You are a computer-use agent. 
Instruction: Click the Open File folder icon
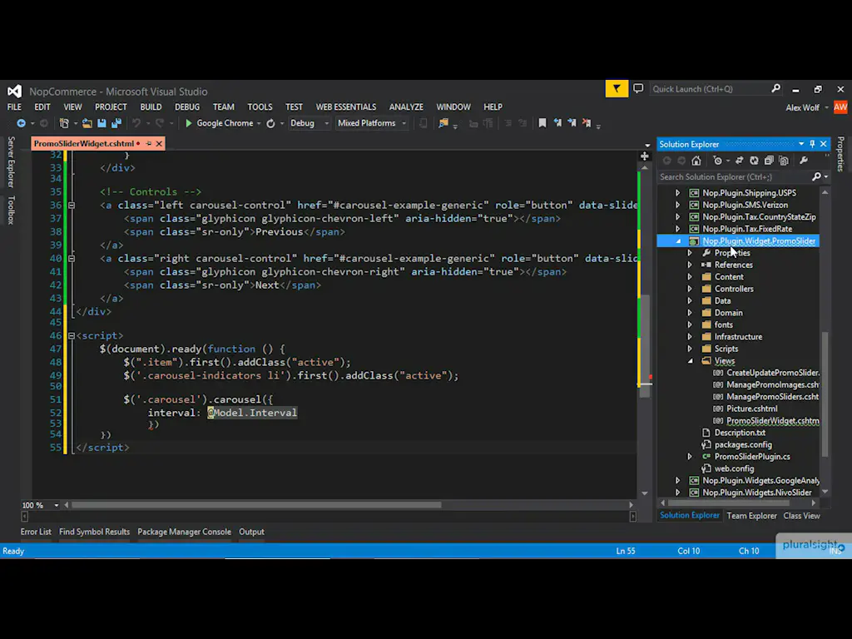pos(87,123)
